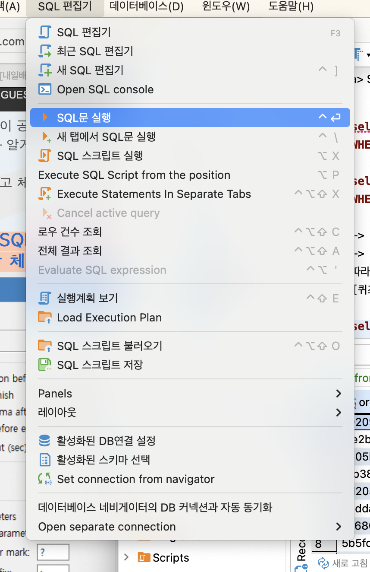Select 실행계획 보기 menu item

pos(190,298)
